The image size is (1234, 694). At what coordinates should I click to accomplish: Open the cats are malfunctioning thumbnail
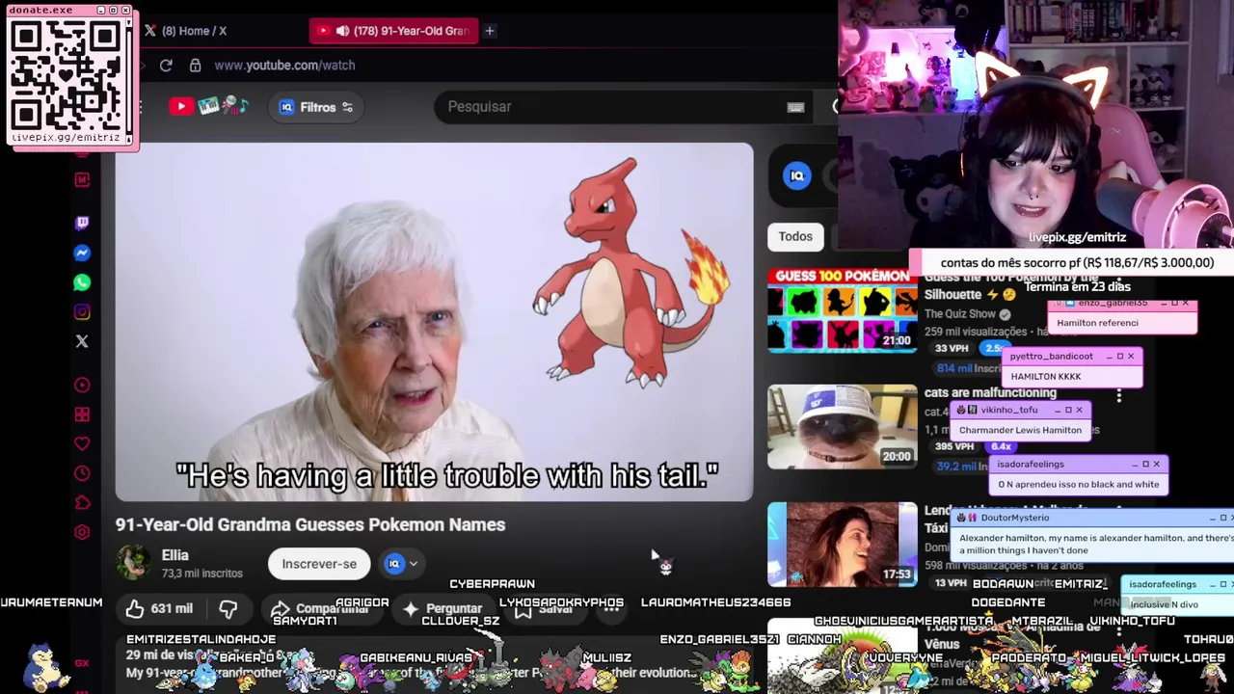pos(843,427)
